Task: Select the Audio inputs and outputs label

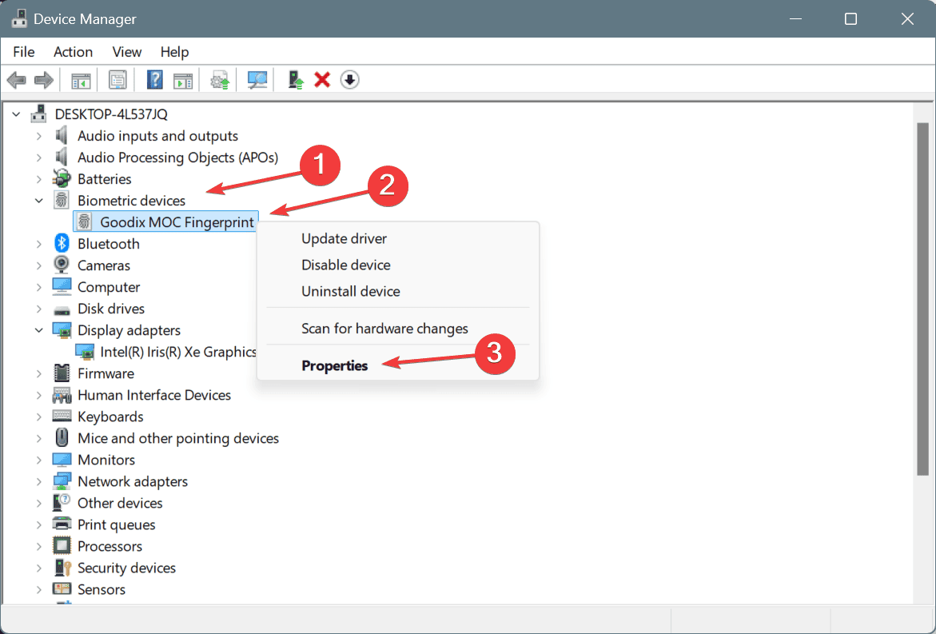Action: [157, 136]
